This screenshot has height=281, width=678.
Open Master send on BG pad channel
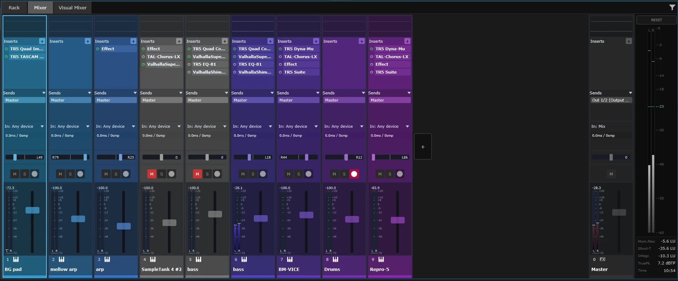tap(25, 100)
